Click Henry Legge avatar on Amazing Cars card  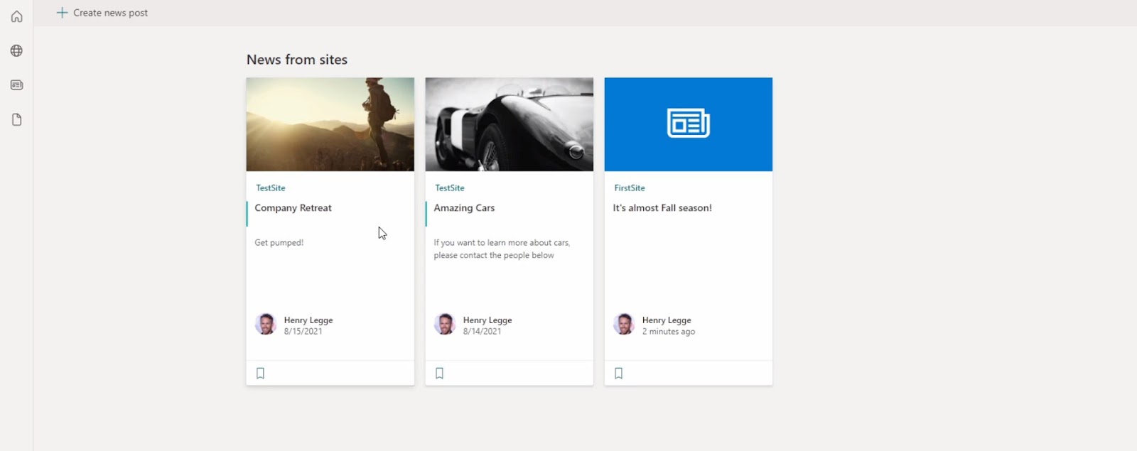(x=445, y=324)
